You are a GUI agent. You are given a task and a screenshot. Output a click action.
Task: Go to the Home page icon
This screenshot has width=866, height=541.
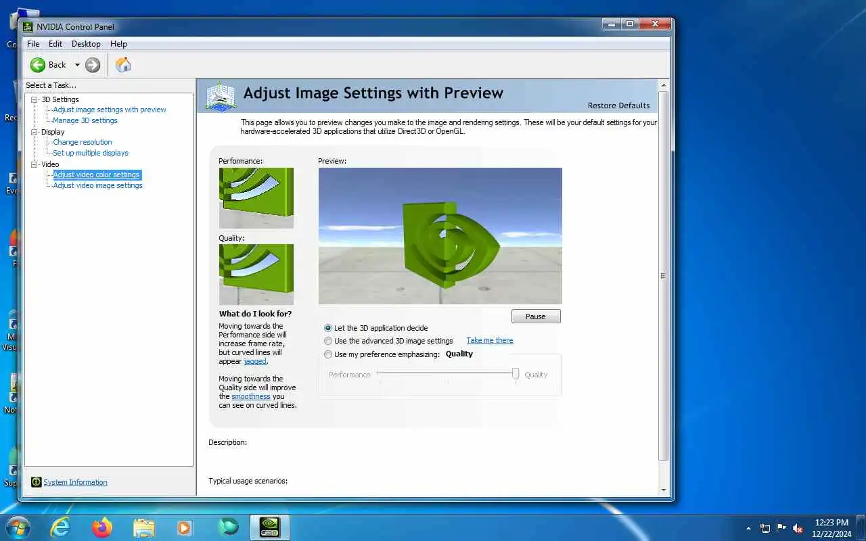point(123,65)
